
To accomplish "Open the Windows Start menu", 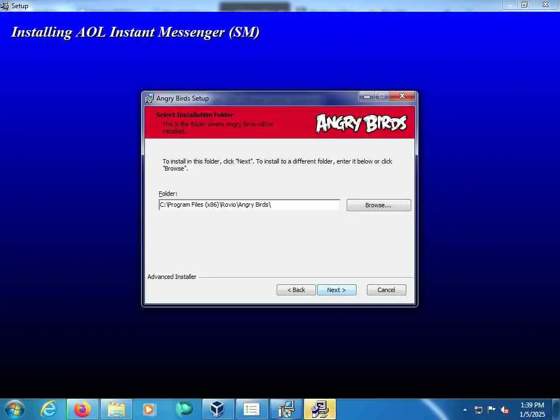I will point(14,409).
